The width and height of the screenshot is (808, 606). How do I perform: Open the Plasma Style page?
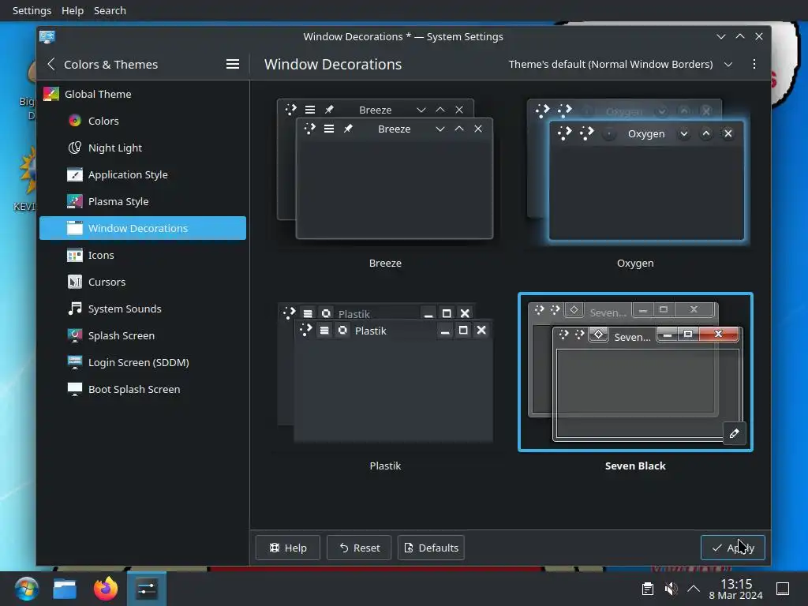tap(143, 201)
